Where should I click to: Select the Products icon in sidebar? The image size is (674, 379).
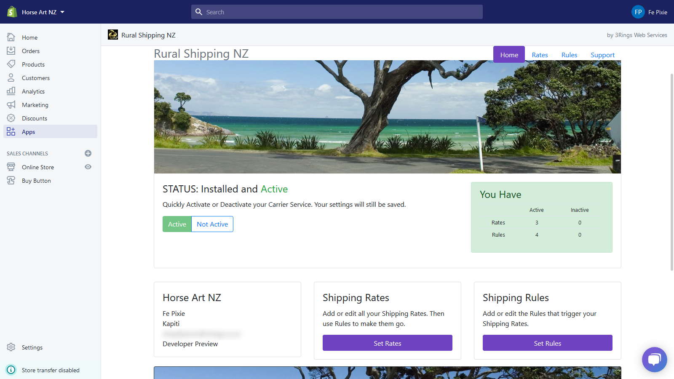11,64
